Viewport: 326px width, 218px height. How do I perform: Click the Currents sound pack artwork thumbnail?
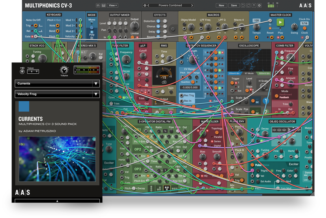pos(57,159)
